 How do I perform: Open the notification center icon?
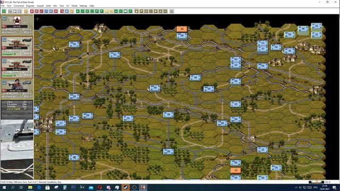[334, 187]
